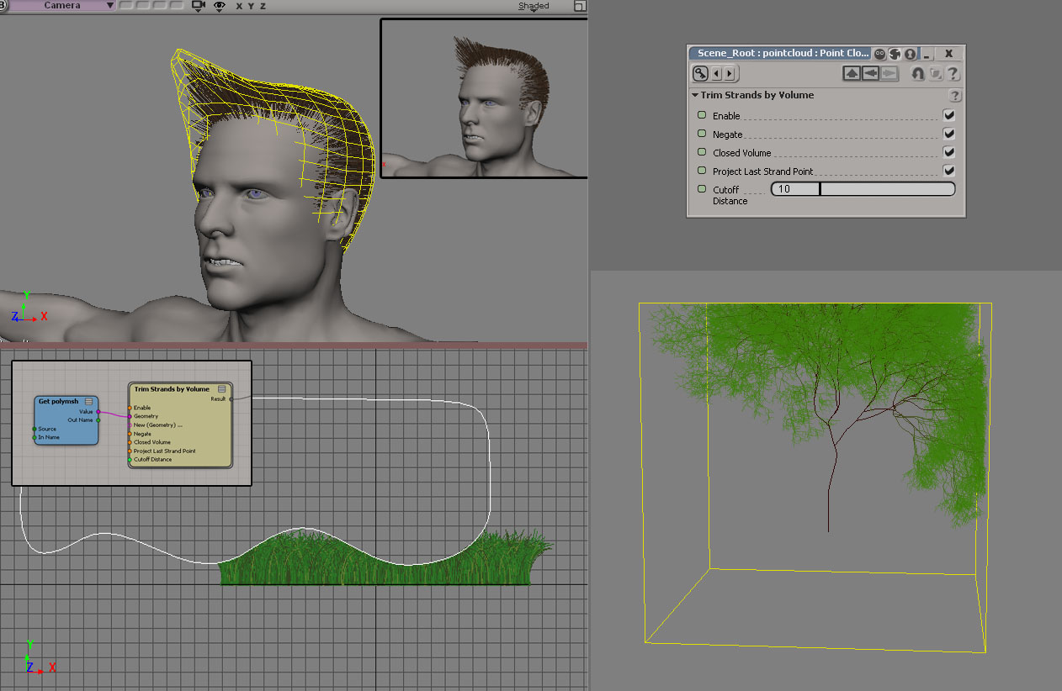Viewport: 1062px width, 691px height.
Task: Click the Trim Strands node menu icon
Action: point(222,389)
